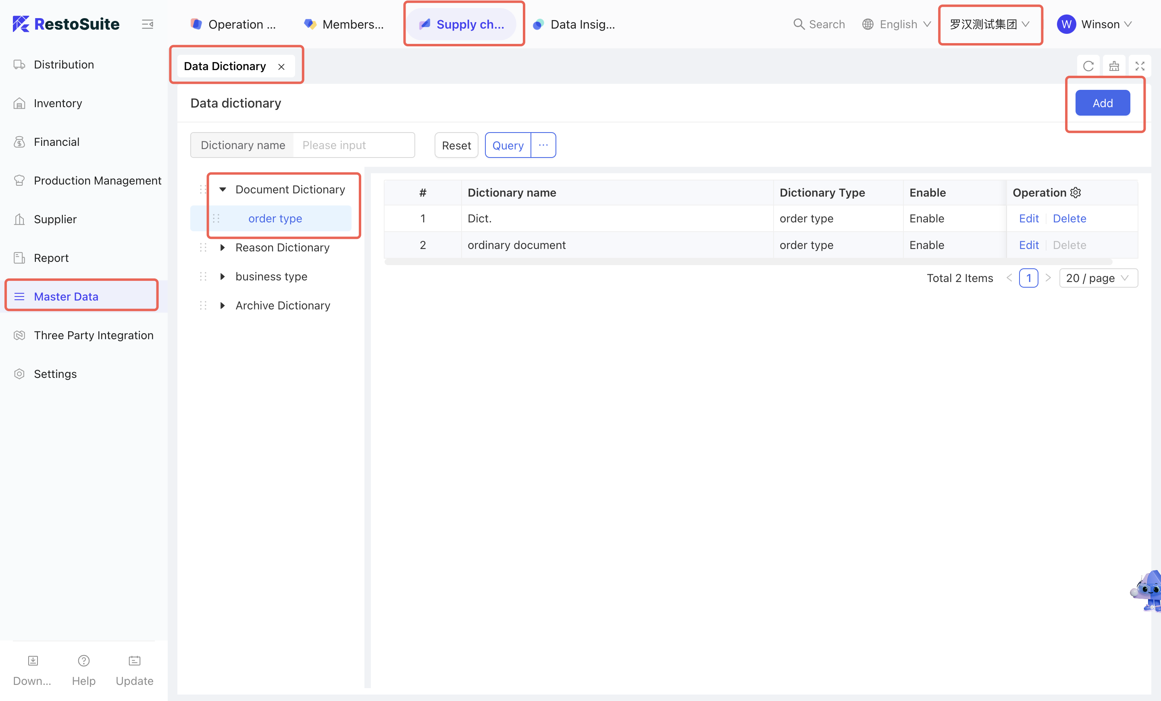Click the refresh page icon
Image resolution: width=1161 pixels, height=701 pixels.
(x=1088, y=66)
